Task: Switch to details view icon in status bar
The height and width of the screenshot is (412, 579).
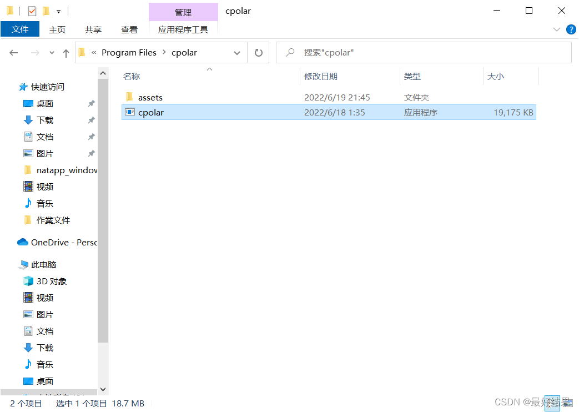Action: pyautogui.click(x=552, y=403)
